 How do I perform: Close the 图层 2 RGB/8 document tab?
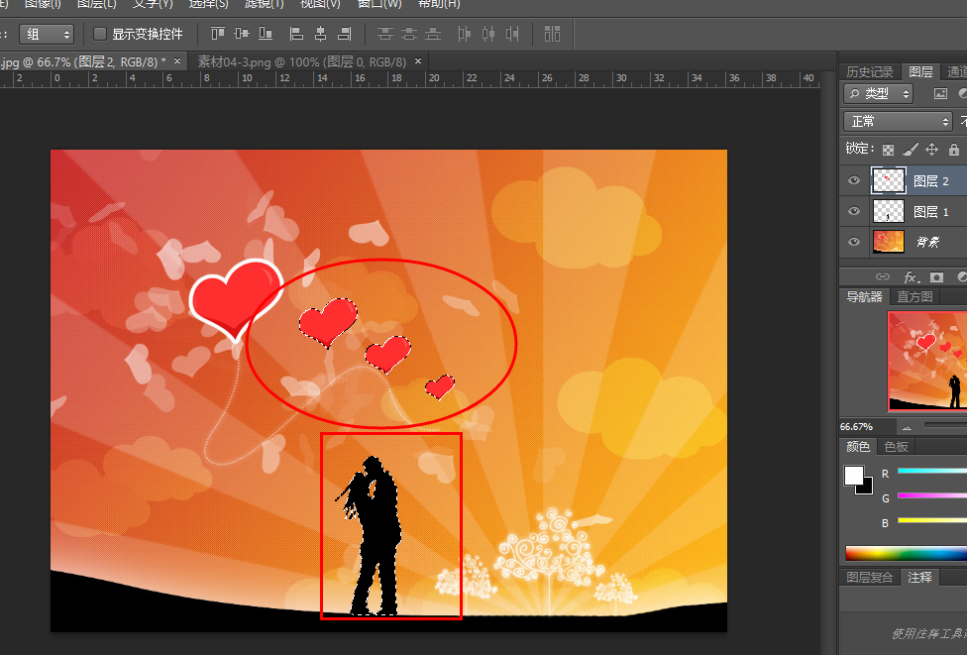click(x=177, y=61)
